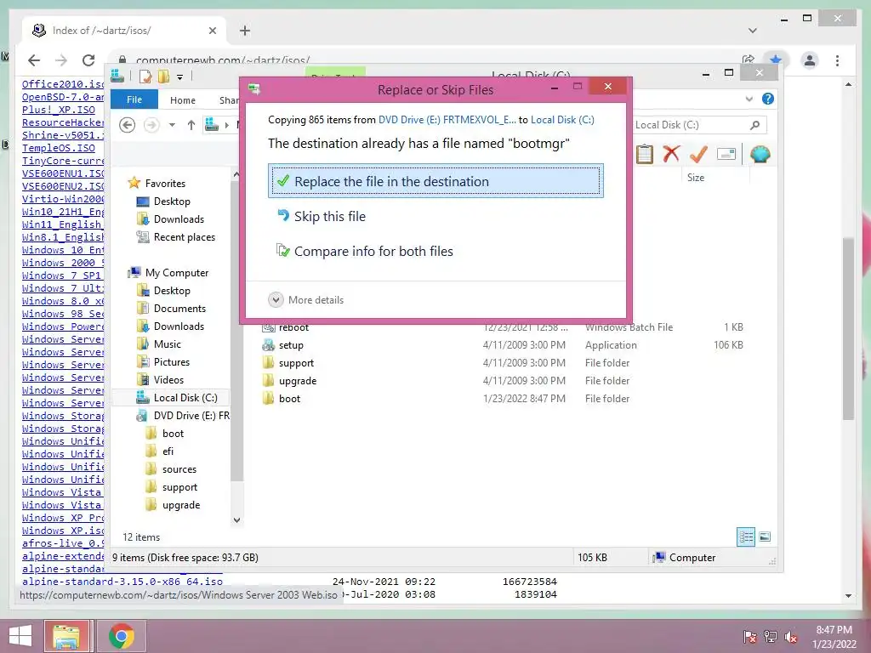Open Chrome tab search chevron
871x653 pixels.
click(753, 31)
